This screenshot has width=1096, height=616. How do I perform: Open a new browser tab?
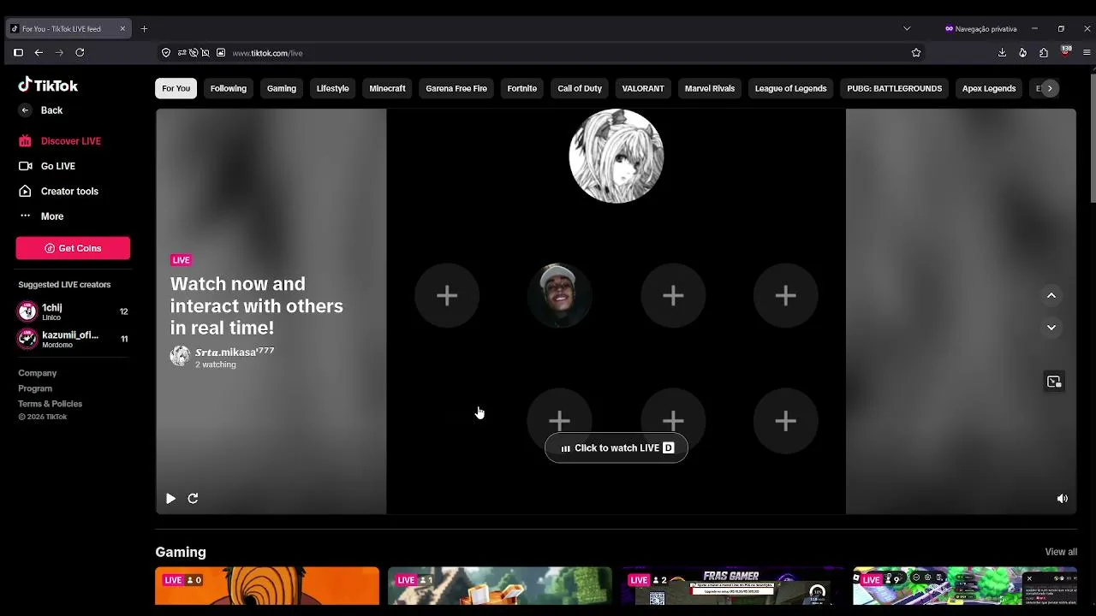tap(144, 29)
